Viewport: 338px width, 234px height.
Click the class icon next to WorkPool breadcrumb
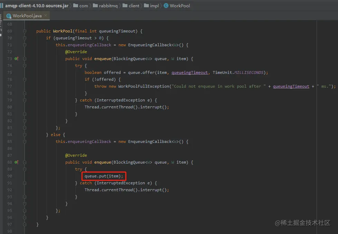(166, 6)
